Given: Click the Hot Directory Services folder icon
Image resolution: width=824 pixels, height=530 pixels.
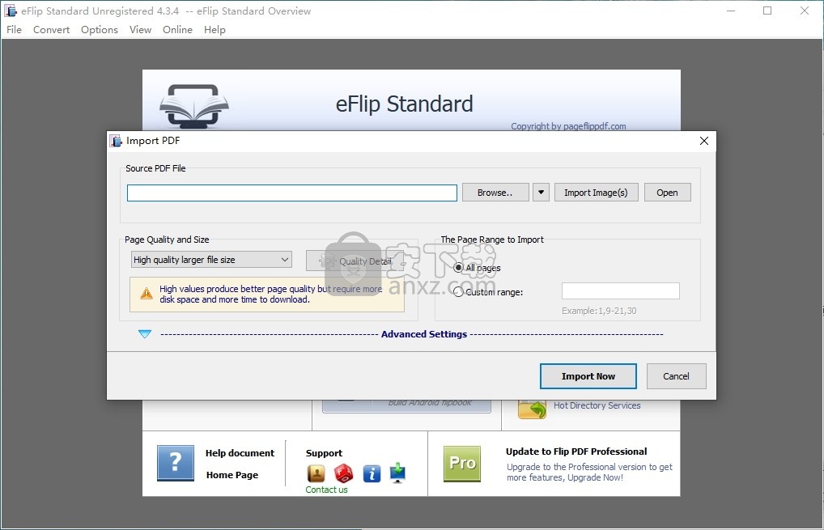Looking at the screenshot, I should pyautogui.click(x=532, y=409).
